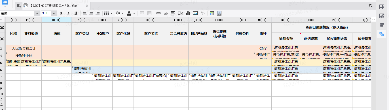Select the 按币种小计 cell
Viewport: 389px width, 110px height.
tap(24, 56)
